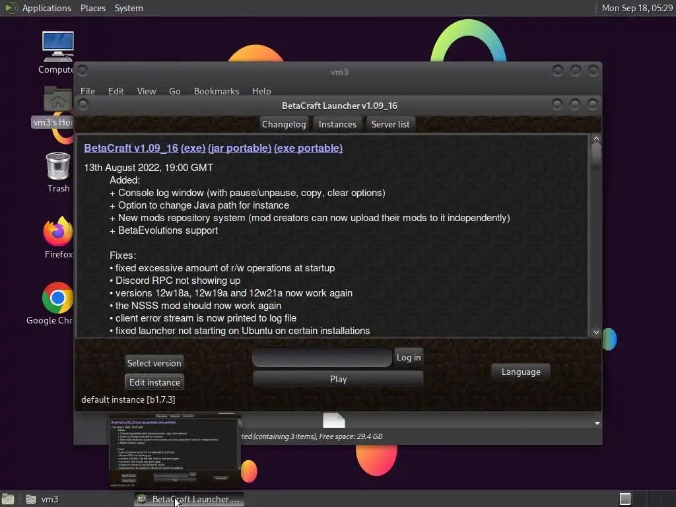Open Go menu in vm3 window
This screenshot has height=507, width=676.
click(174, 91)
